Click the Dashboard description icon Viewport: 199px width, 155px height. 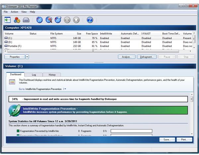click(12, 82)
